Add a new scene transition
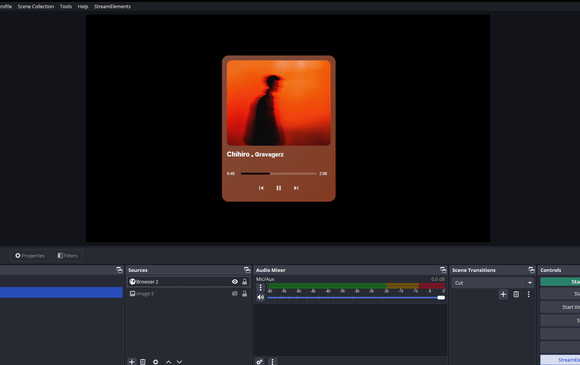Image resolution: width=580 pixels, height=365 pixels. 503,294
